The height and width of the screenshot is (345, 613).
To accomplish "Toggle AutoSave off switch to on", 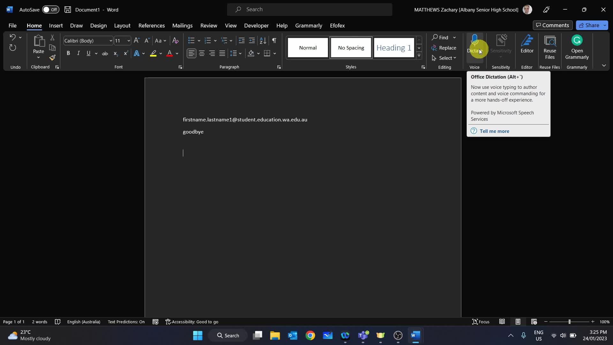I will (x=50, y=10).
